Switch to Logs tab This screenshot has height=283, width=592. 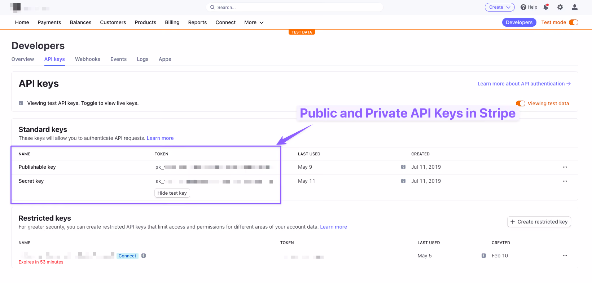pyautogui.click(x=142, y=59)
